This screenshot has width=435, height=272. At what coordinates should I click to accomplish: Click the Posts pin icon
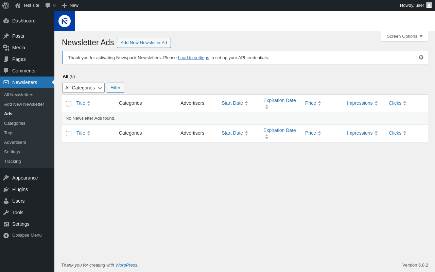pyautogui.click(x=6, y=36)
